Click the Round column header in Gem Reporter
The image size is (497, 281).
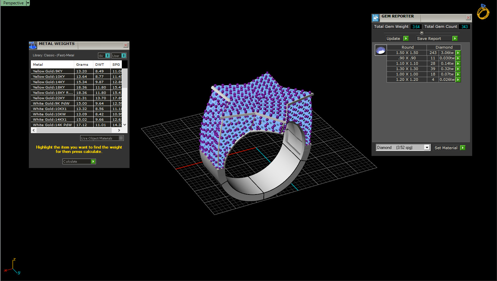coord(407,47)
